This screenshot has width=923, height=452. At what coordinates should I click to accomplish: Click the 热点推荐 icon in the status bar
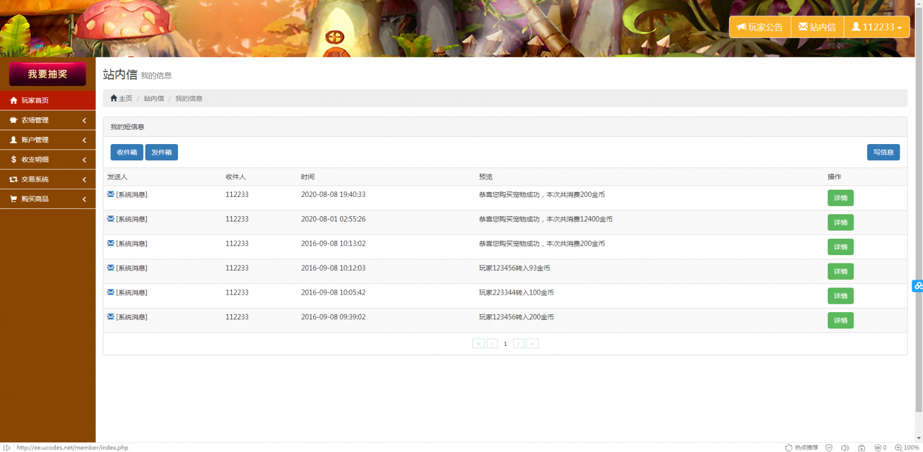point(789,448)
